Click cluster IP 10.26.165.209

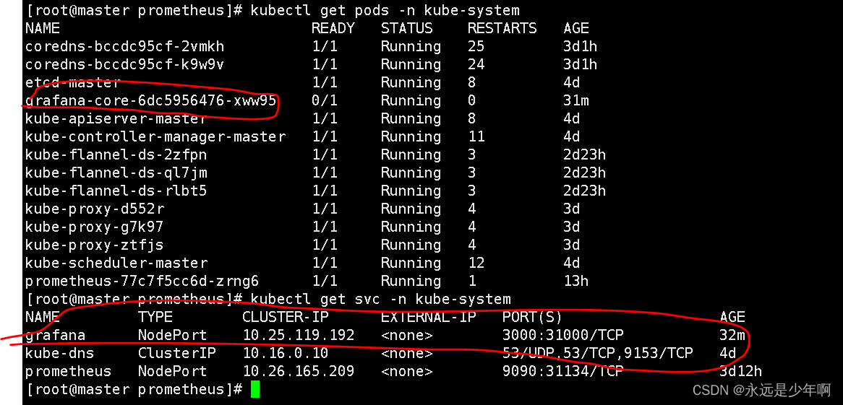pyautogui.click(x=299, y=371)
